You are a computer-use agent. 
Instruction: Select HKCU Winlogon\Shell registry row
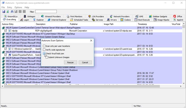point(92,76)
